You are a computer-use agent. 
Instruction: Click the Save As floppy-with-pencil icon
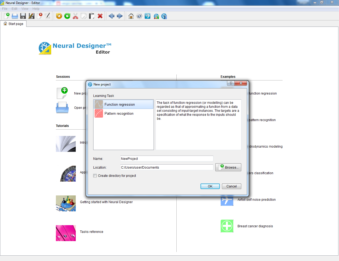(32, 16)
